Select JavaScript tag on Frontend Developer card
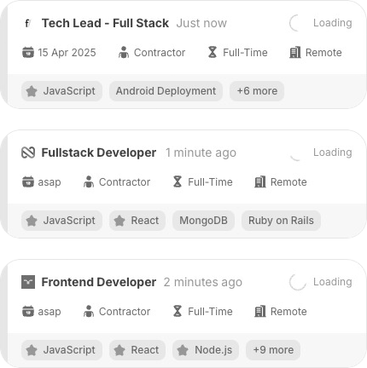This screenshot has height=368, width=367. [x=61, y=350]
